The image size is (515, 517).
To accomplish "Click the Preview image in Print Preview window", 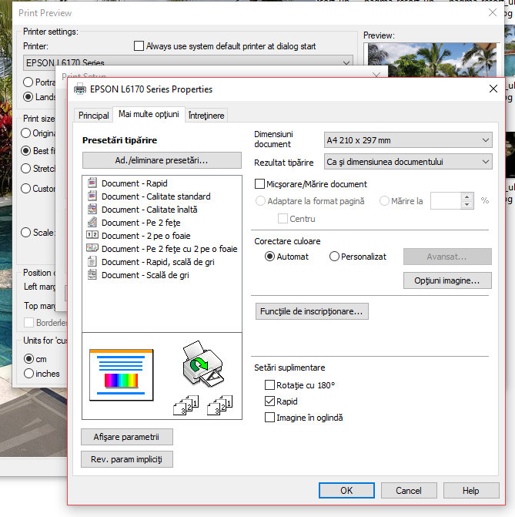I will coord(432,60).
